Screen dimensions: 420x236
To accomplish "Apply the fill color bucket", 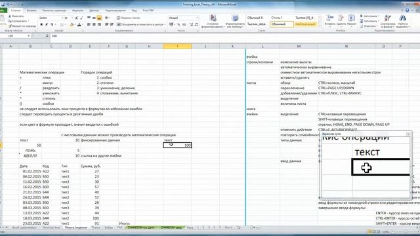I will click(72, 25).
